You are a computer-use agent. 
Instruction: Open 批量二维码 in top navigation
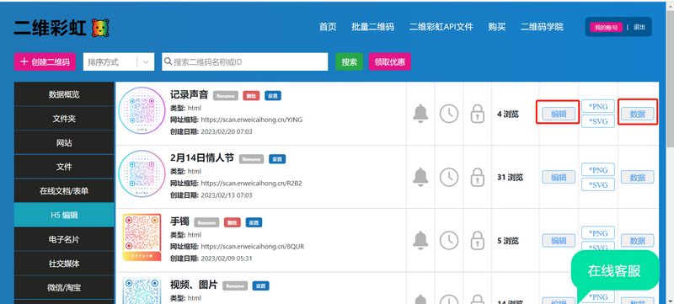tap(372, 27)
